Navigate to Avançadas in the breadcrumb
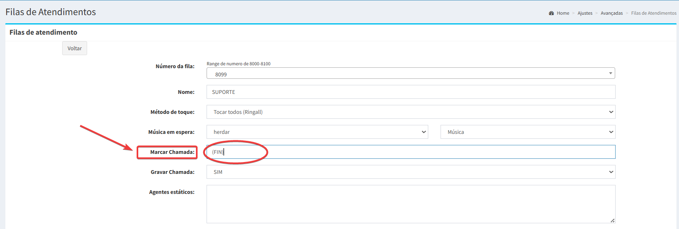Screen dimensions: 679x229 coord(612,13)
